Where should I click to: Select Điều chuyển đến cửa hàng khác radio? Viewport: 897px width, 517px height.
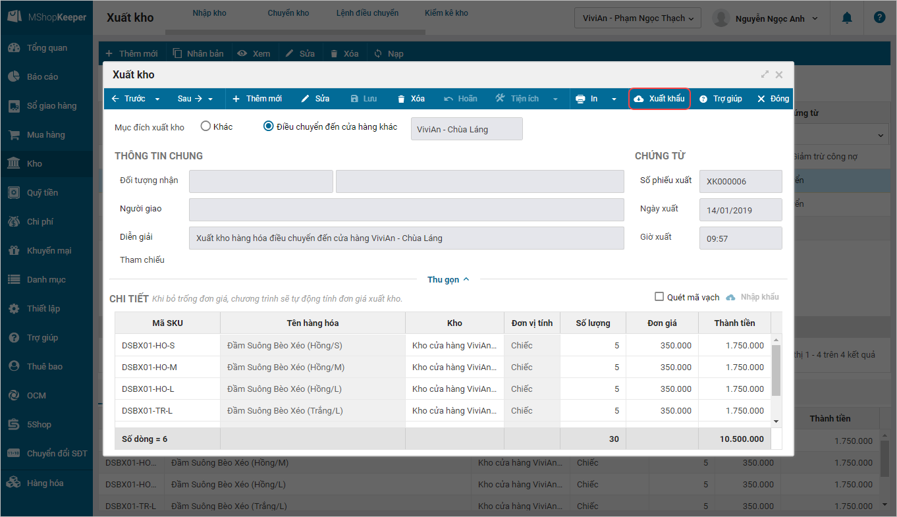tap(269, 126)
